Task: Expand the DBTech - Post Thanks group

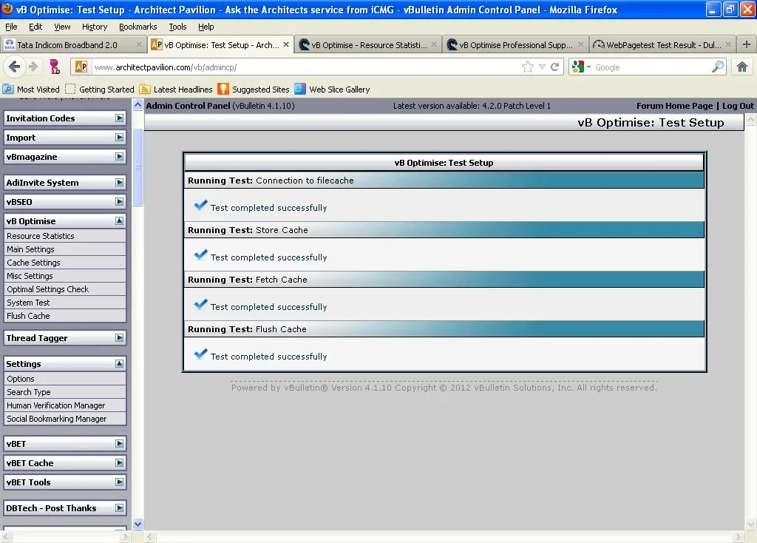Action: tap(119, 507)
